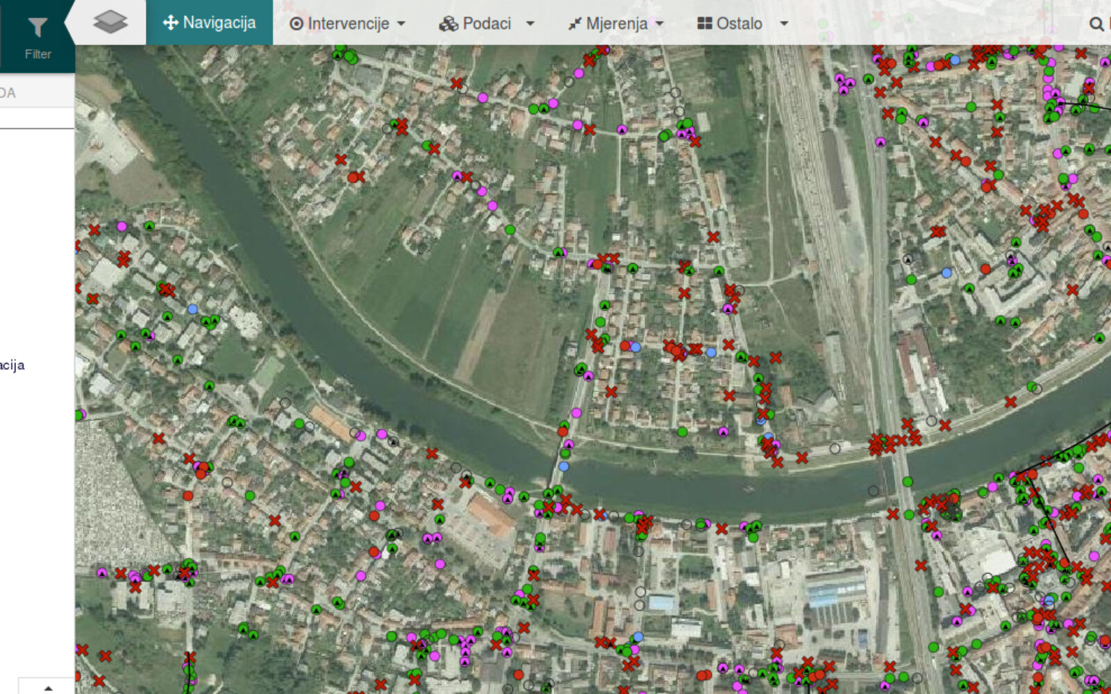
Task: Focus the side panel text field ending in "DA"
Action: click(x=35, y=93)
